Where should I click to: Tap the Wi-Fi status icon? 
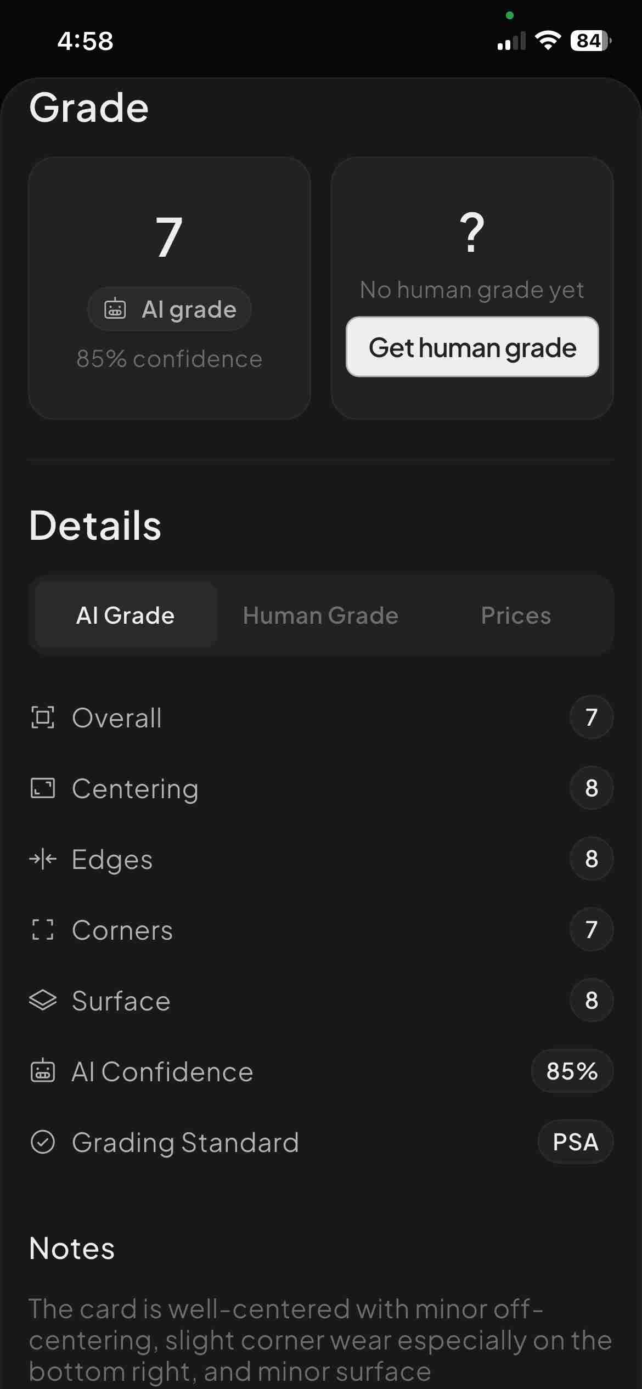548,41
